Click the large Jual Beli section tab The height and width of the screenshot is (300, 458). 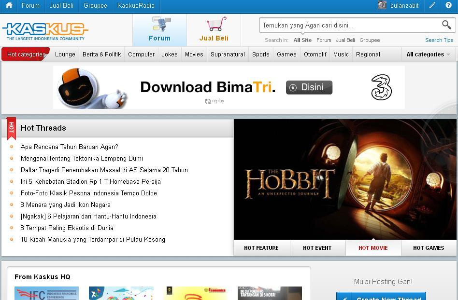coord(214,30)
